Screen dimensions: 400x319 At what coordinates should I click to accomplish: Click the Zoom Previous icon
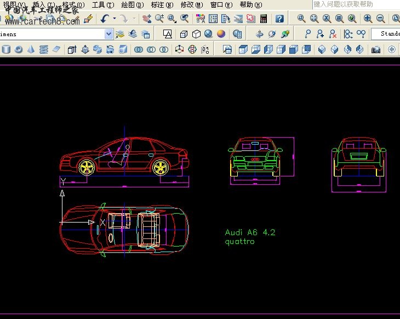coord(185,19)
